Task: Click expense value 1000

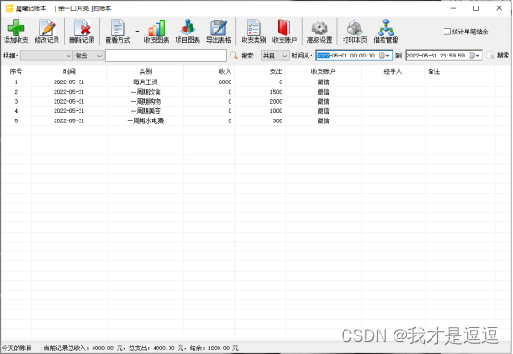Action: click(x=276, y=111)
